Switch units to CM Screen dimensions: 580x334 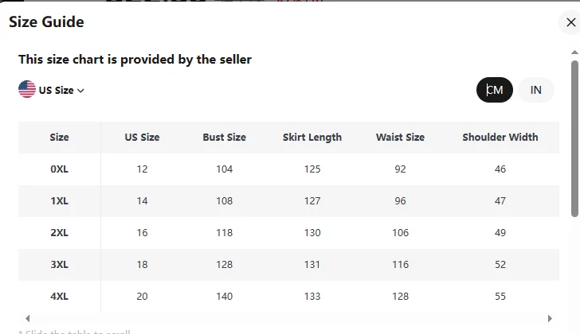495,90
